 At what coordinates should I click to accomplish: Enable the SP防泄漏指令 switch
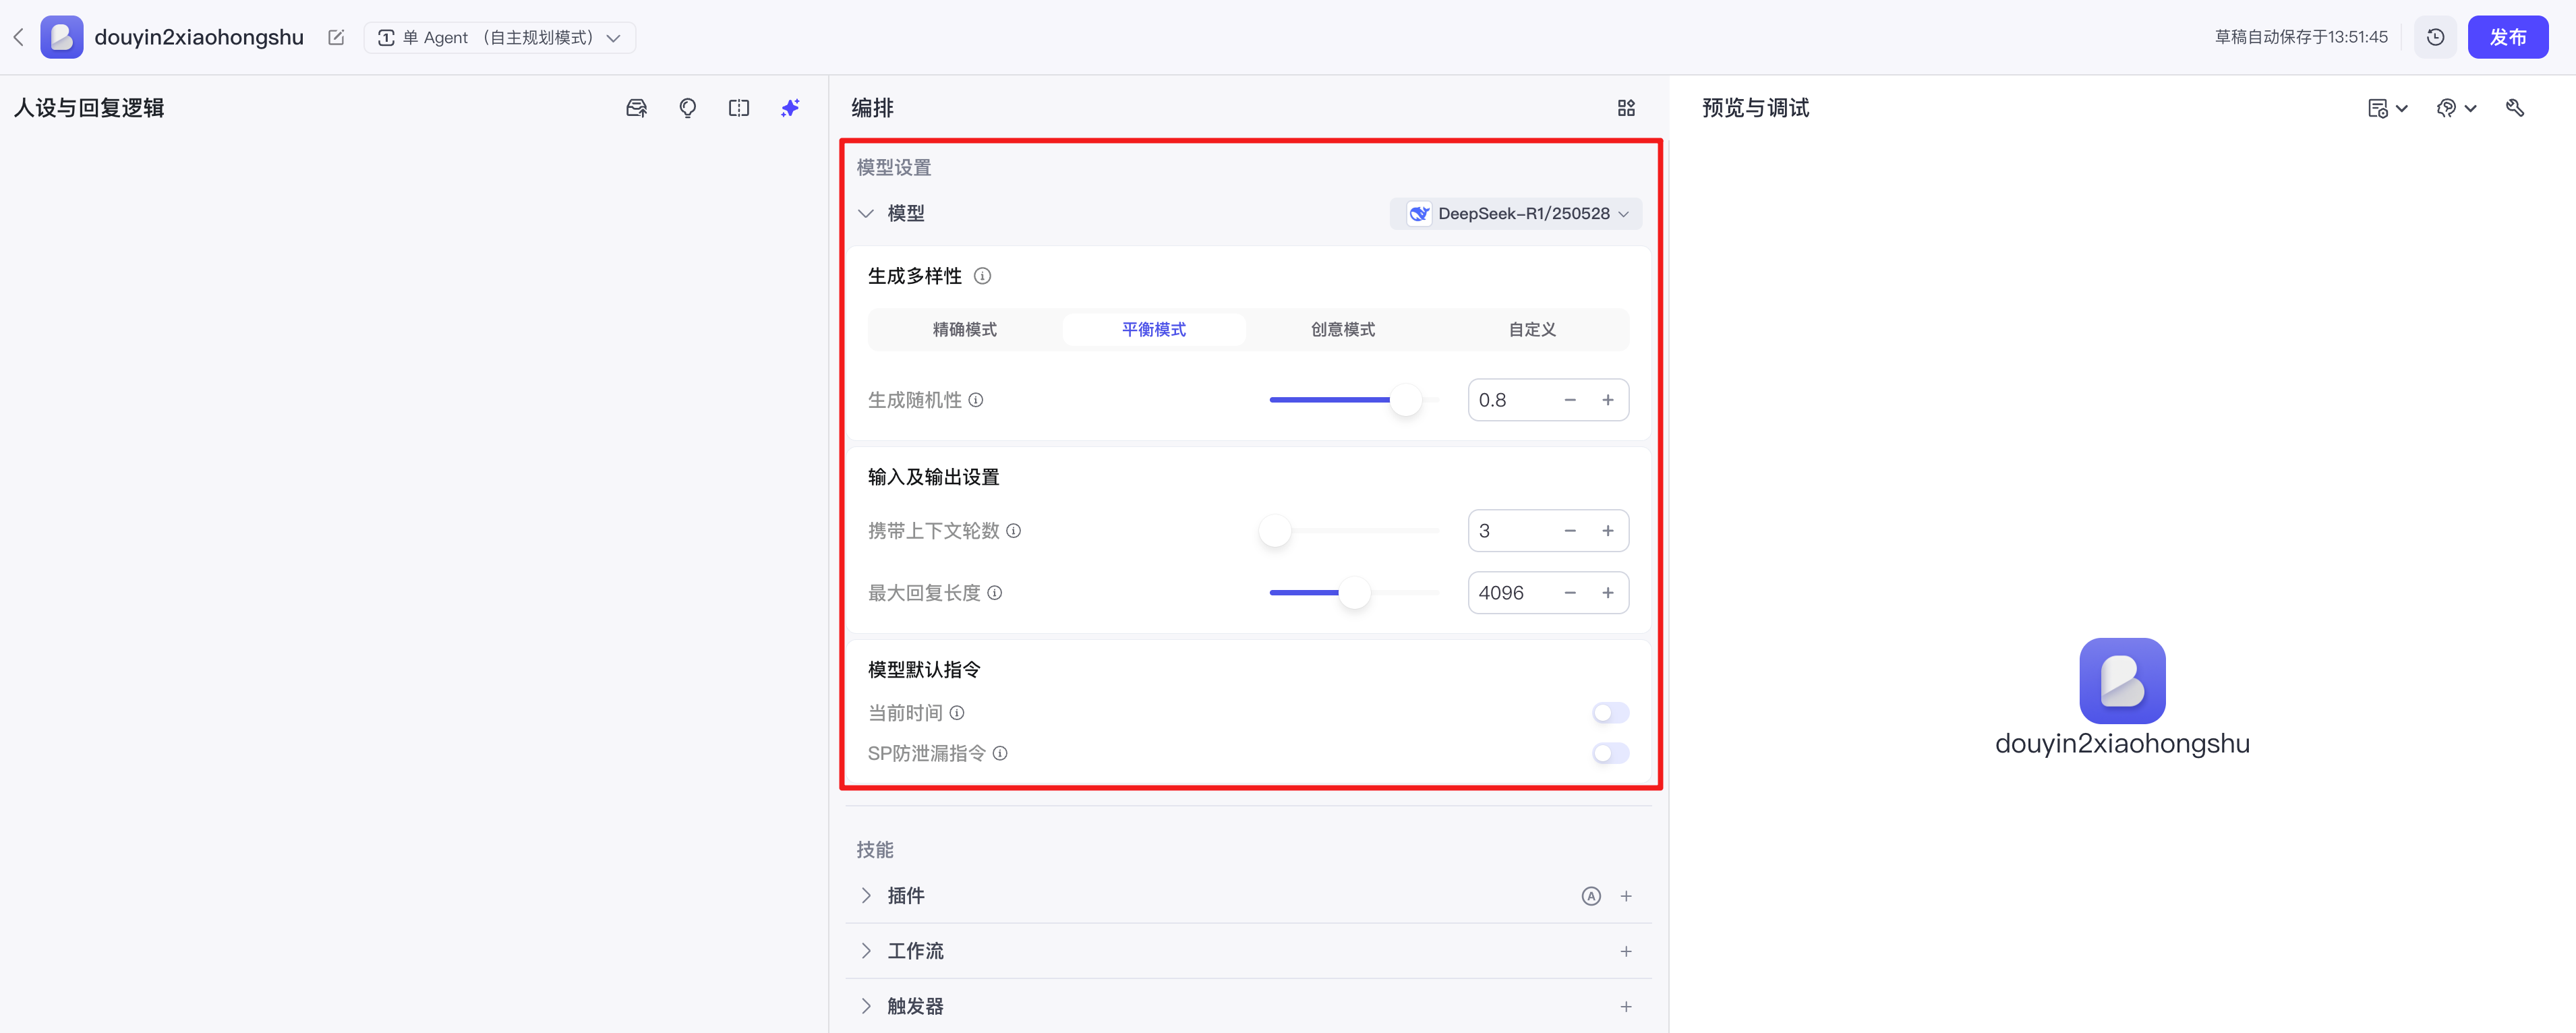tap(1610, 753)
